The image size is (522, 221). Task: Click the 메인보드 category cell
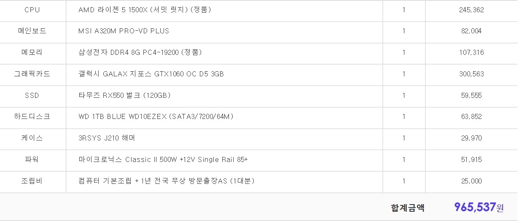(32, 31)
